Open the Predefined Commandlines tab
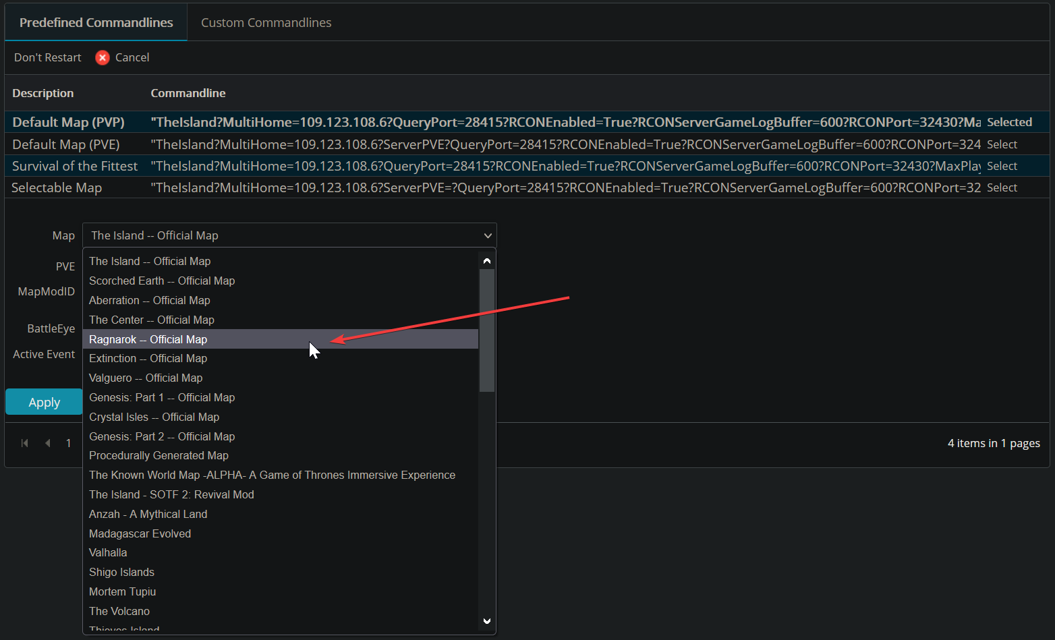The width and height of the screenshot is (1055, 640). (96, 23)
